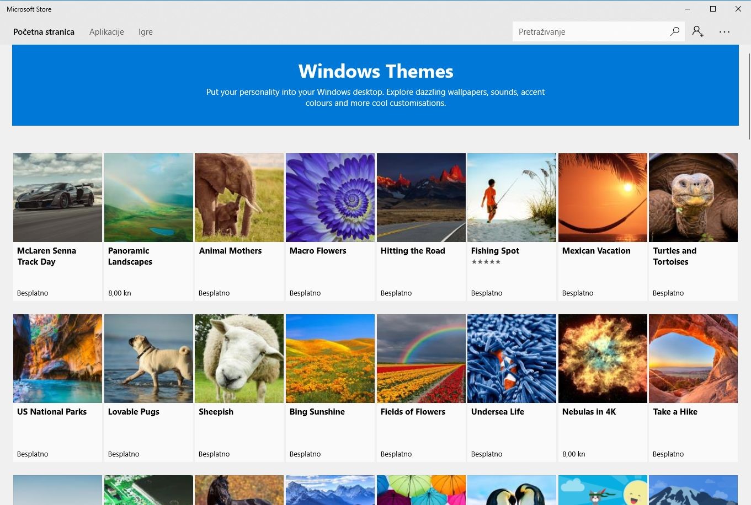The height and width of the screenshot is (505, 751).
Task: Click the 8,00 kn price under Nebulas in 4K
Action: coord(573,454)
